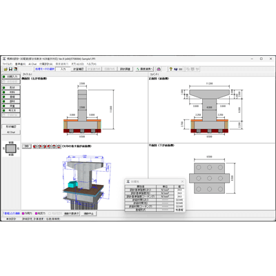Viewport: 276px width, 276px height.
Task: Open the ヘルプ(H) menu
Action: [x=91, y=64]
